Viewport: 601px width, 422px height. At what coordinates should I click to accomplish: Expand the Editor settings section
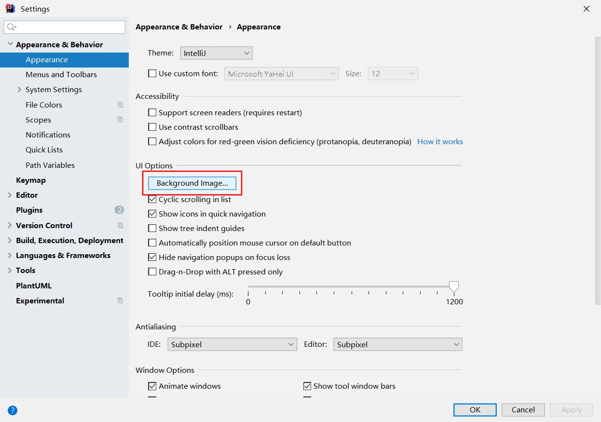click(10, 195)
